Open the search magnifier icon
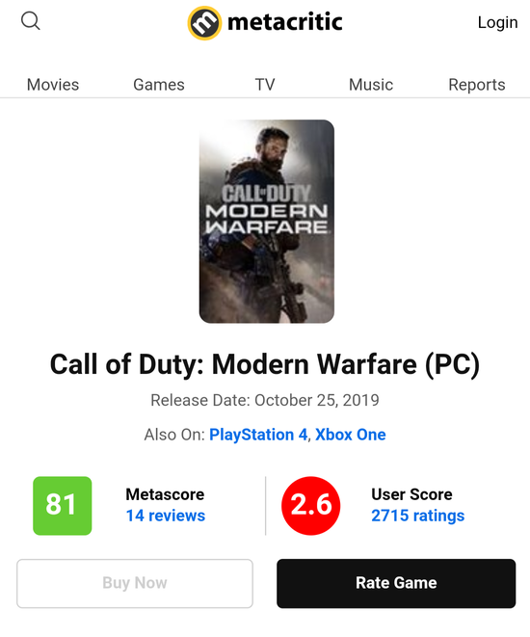The image size is (530, 637). click(31, 21)
